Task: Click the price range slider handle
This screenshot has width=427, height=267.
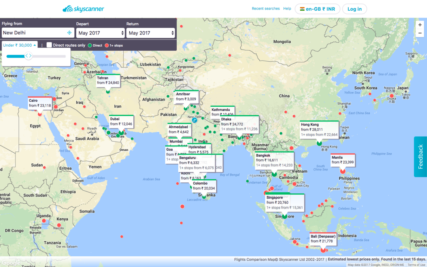Action: point(28,56)
